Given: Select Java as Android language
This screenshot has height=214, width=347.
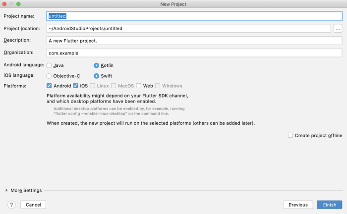Looking at the screenshot, I should coord(49,65).
